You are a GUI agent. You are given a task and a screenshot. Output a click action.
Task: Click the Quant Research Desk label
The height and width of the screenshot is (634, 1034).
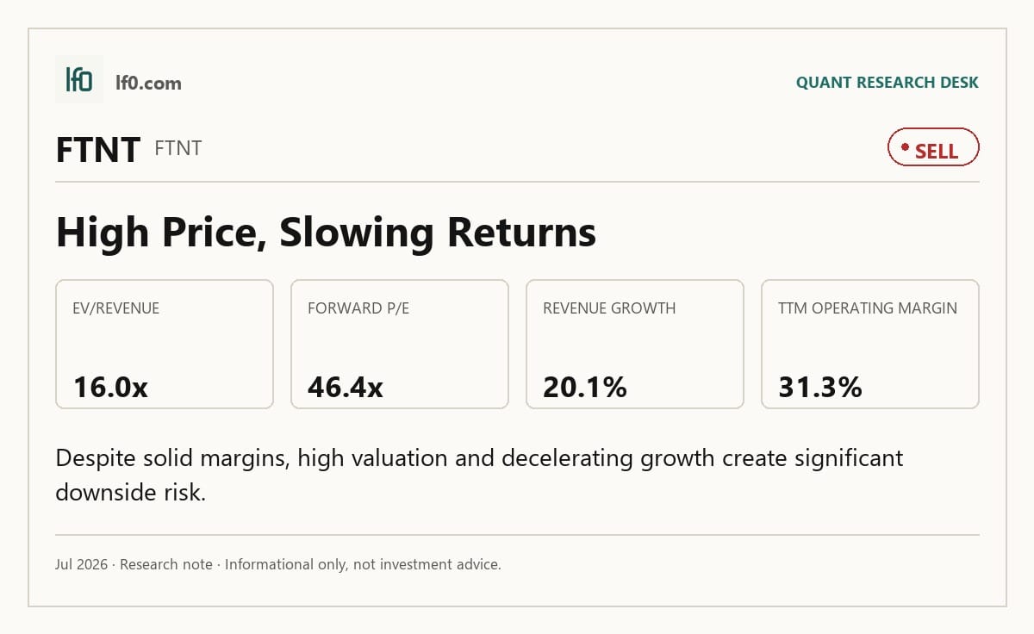click(x=887, y=83)
